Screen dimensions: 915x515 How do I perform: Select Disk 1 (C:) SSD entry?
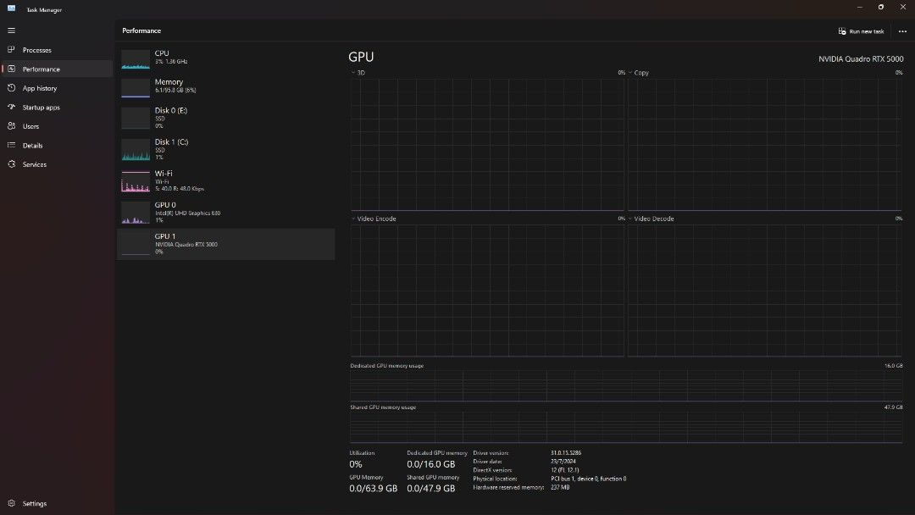225,149
